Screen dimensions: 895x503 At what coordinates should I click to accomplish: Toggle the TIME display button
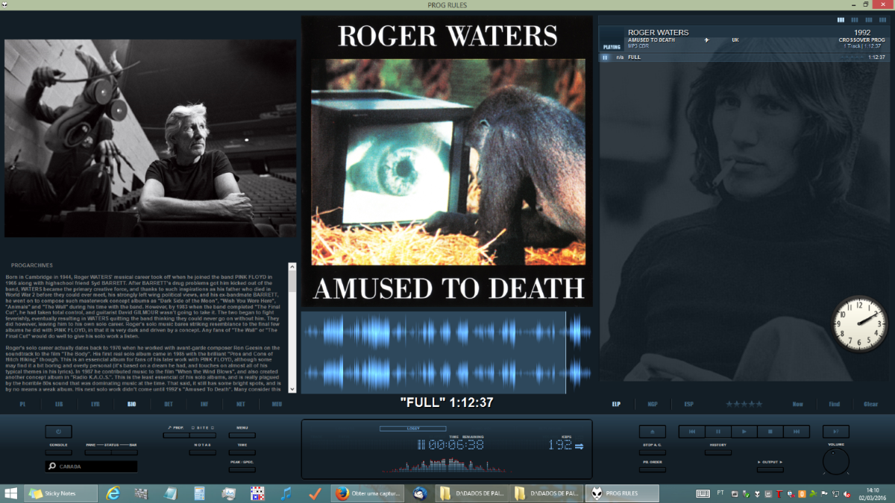click(242, 452)
